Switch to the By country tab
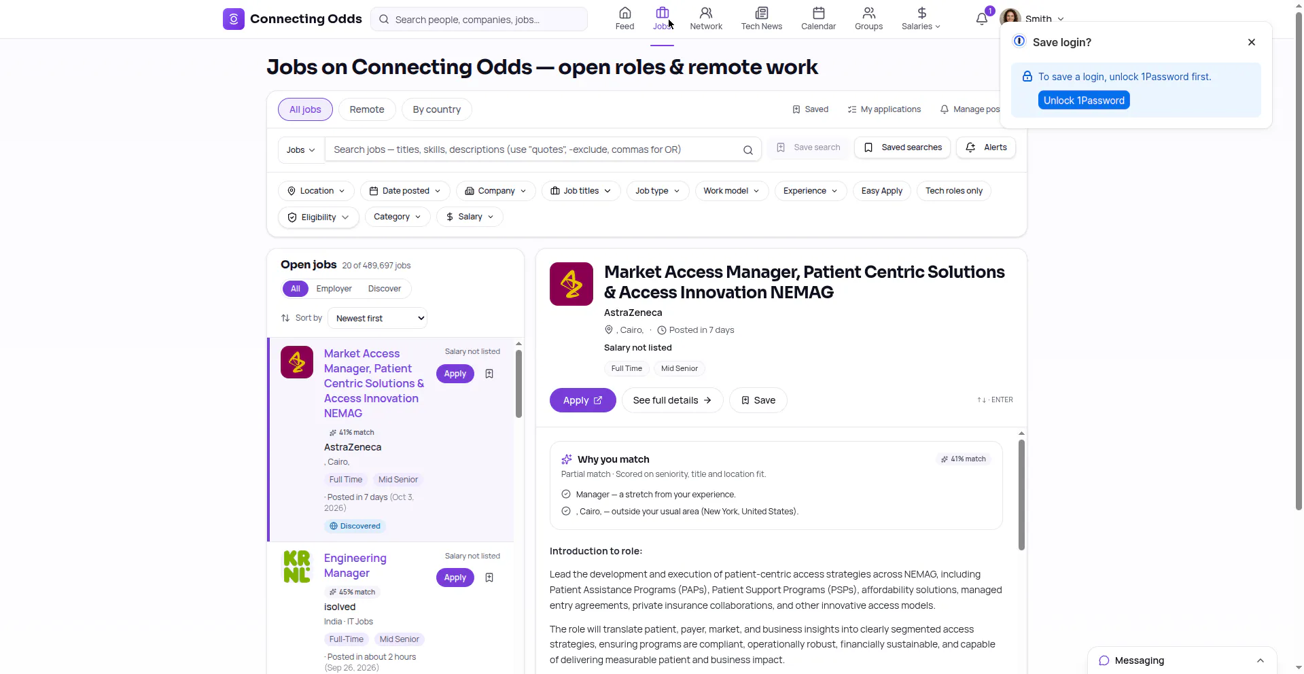 [x=437, y=109]
